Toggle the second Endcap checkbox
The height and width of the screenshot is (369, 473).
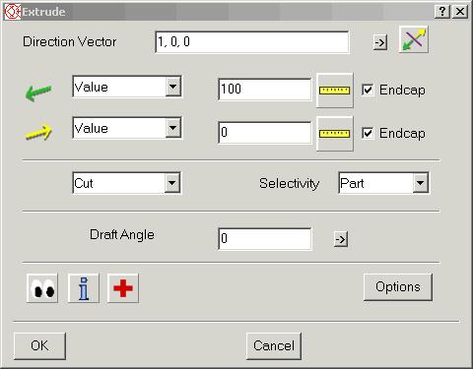pyautogui.click(x=368, y=133)
